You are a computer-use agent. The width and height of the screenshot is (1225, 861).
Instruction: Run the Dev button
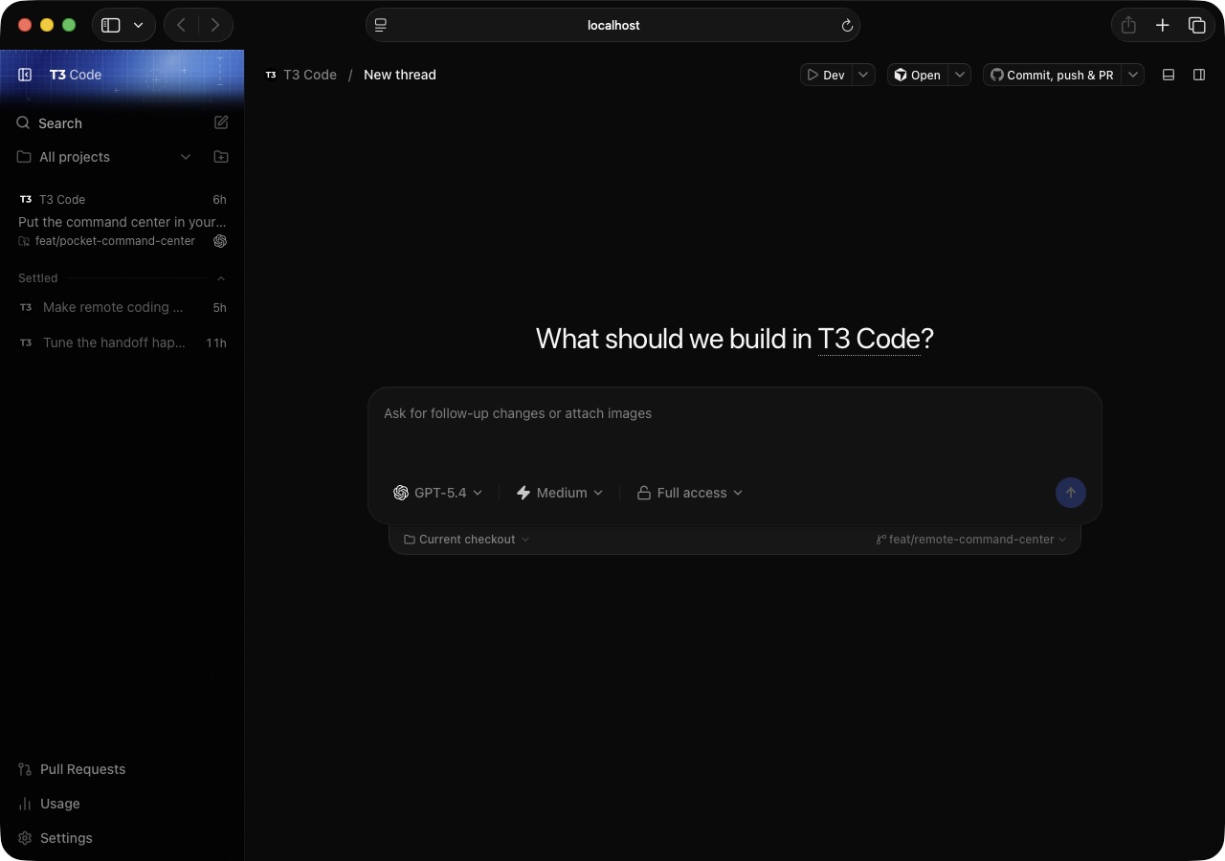tap(826, 75)
